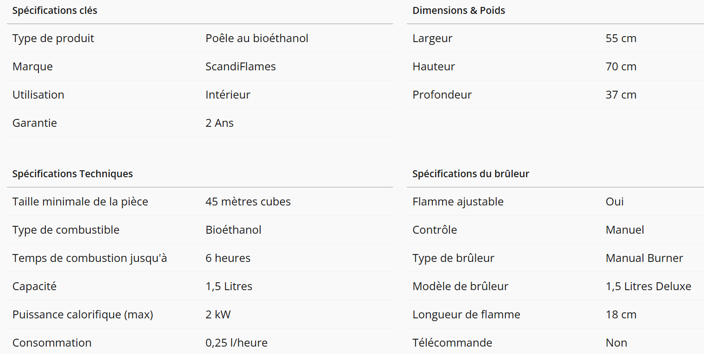Click the Manual Burner value

644,258
